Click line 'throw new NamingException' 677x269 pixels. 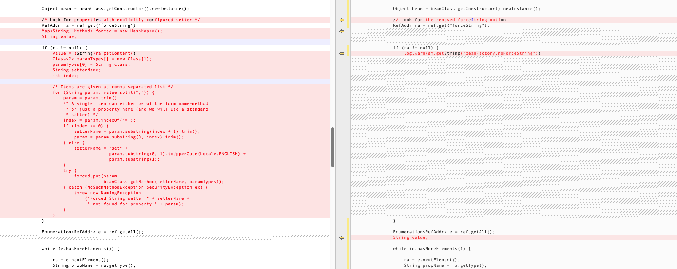tap(108, 193)
